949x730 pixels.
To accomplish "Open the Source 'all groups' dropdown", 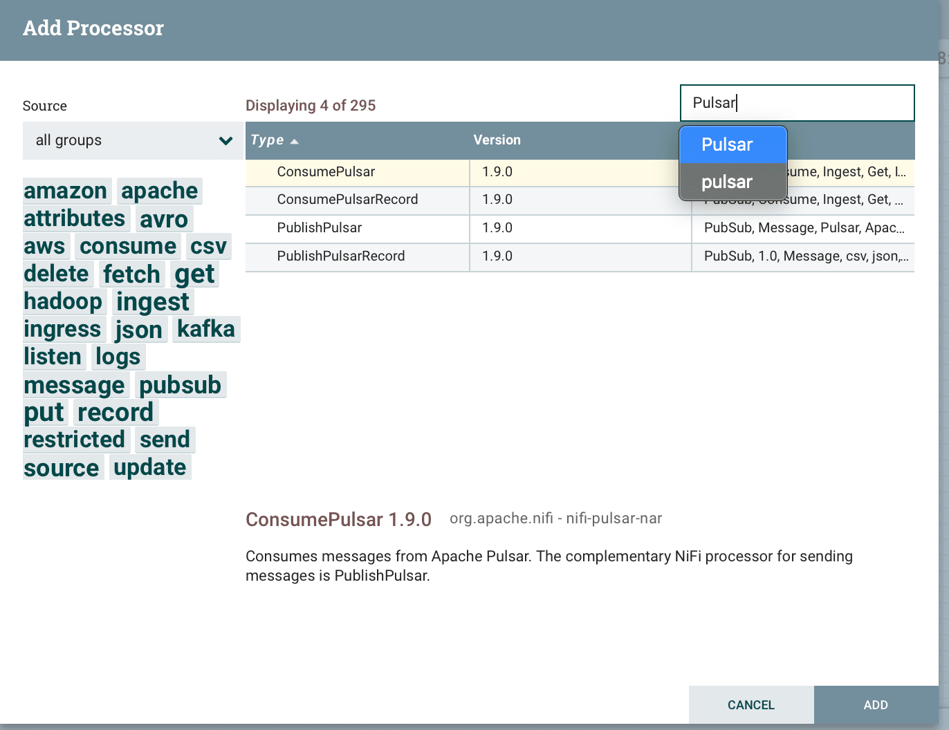I will coord(133,140).
